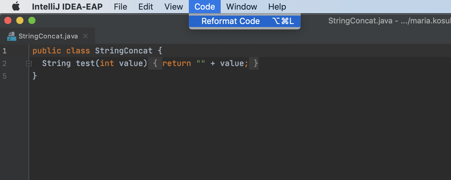Click the green maximize window button

(x=32, y=20)
